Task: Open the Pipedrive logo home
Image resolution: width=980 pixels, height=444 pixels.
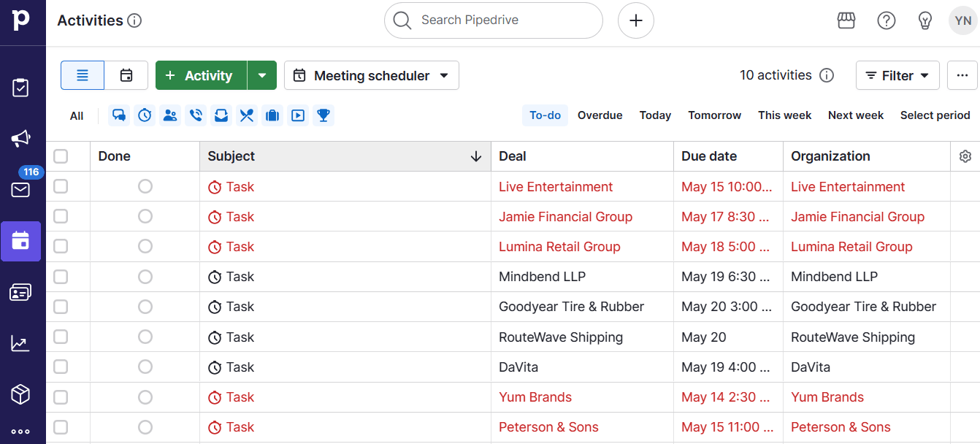Action: tap(21, 20)
